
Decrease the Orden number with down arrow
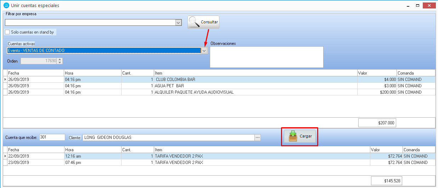pos(60,63)
